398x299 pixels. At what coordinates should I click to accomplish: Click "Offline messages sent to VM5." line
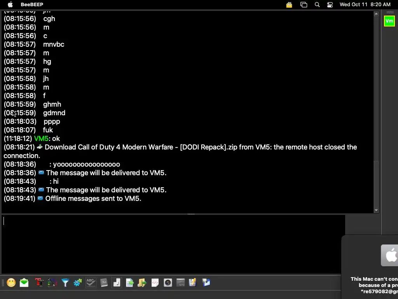(93, 199)
